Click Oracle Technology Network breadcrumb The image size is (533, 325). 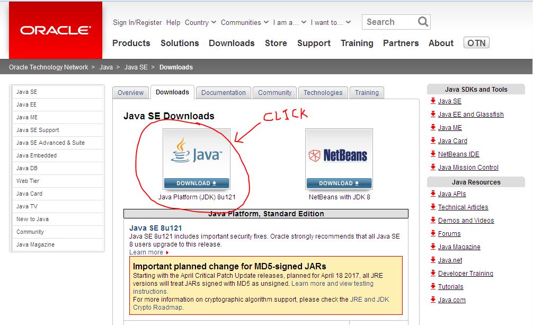click(x=48, y=67)
